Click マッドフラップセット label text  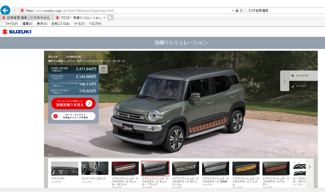tap(94, 179)
